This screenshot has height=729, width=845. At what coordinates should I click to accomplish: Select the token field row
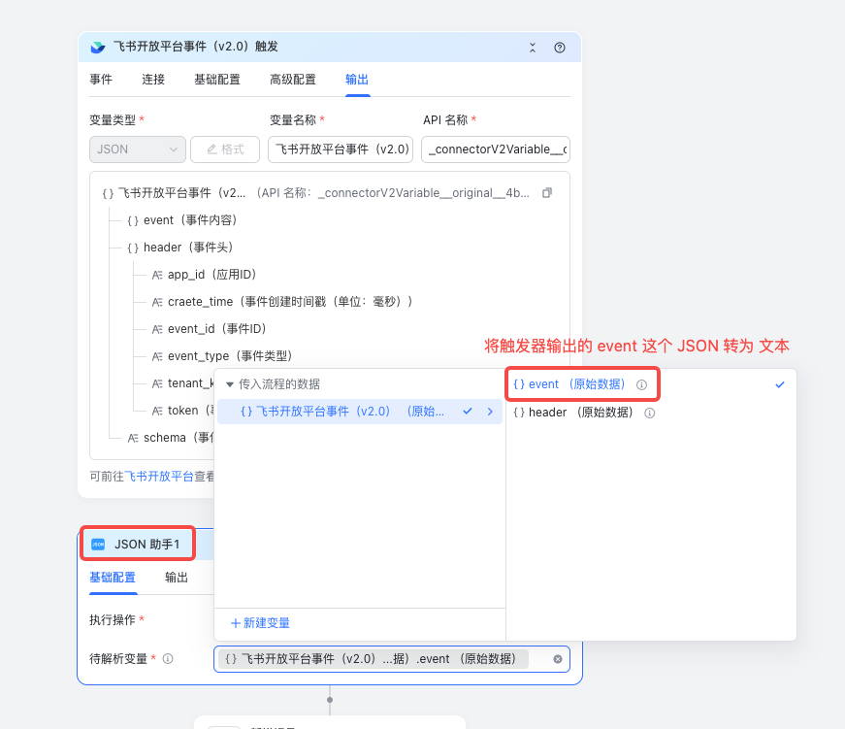[183, 411]
